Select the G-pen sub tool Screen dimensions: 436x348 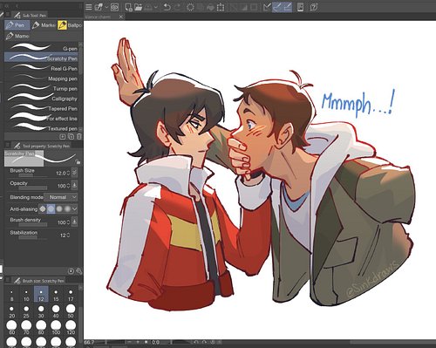42,48
